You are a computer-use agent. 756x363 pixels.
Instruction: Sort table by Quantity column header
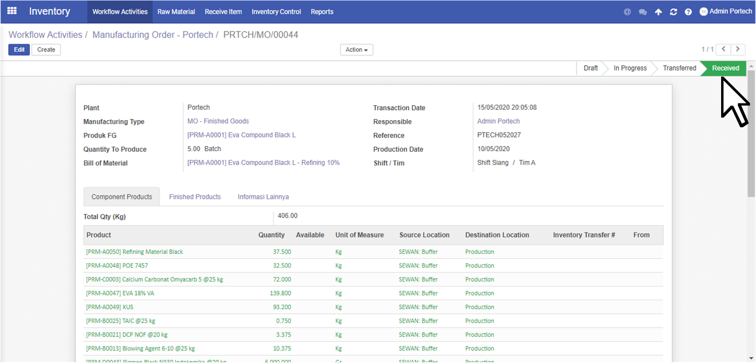[x=271, y=235]
